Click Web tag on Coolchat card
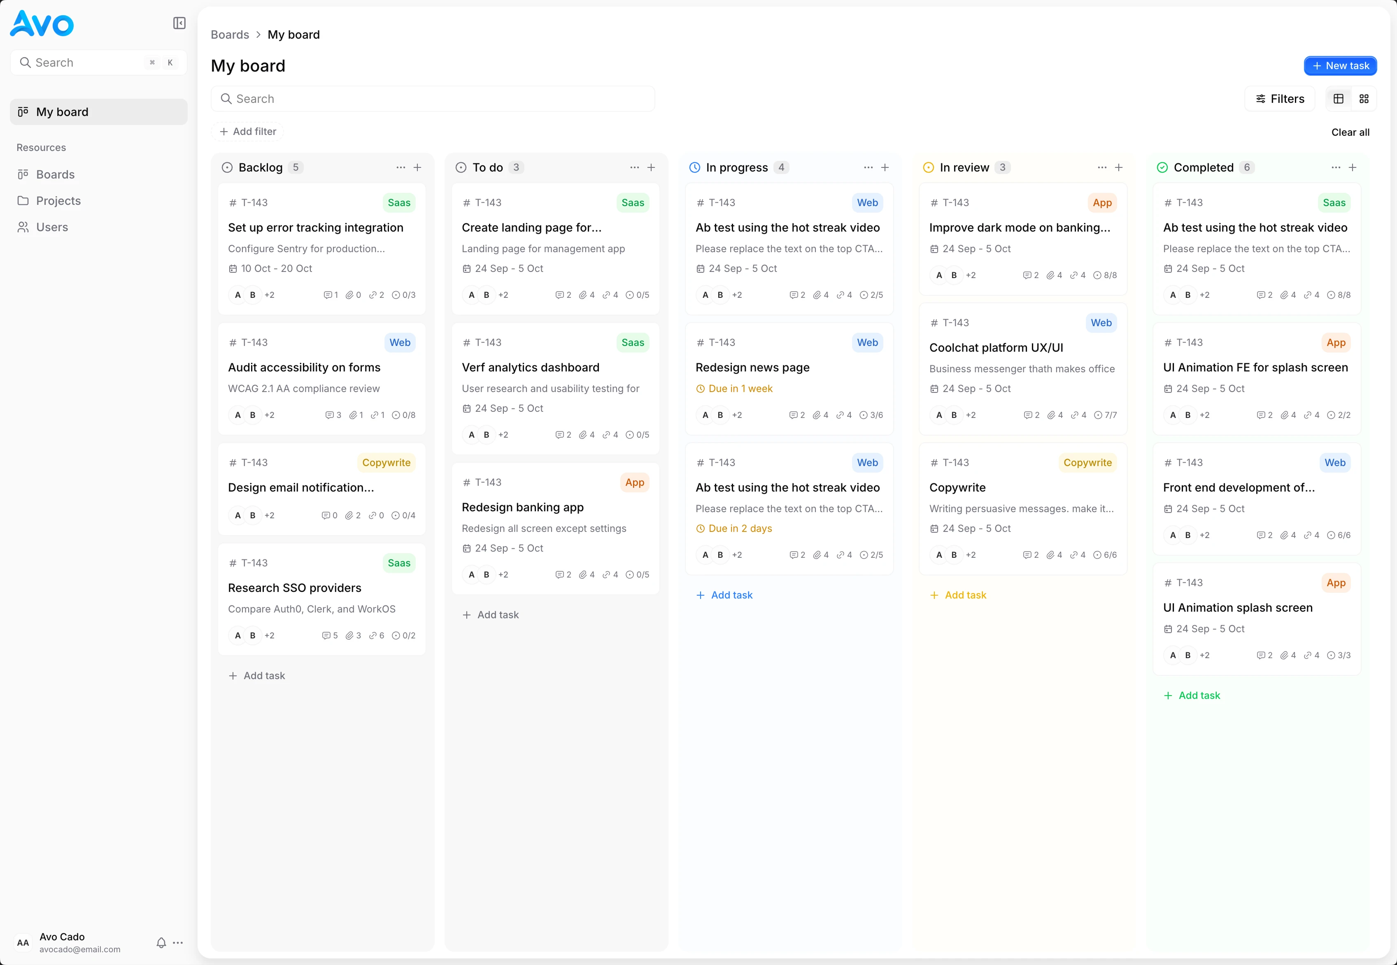This screenshot has height=965, width=1397. 1101,323
